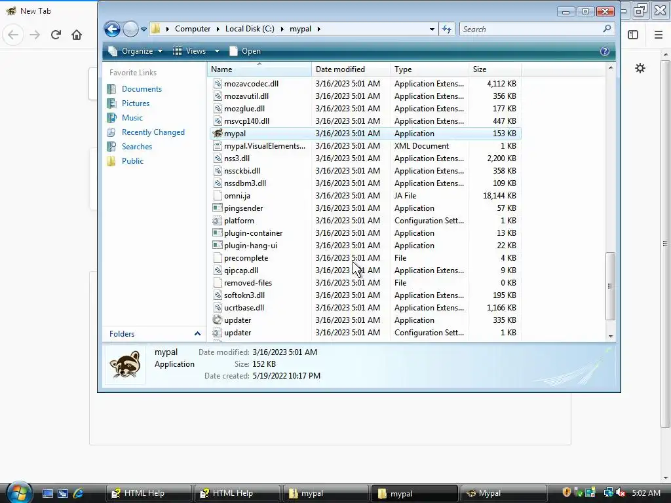Open the Mypal browser hamburger menu
This screenshot has width=671, height=503.
[x=659, y=35]
